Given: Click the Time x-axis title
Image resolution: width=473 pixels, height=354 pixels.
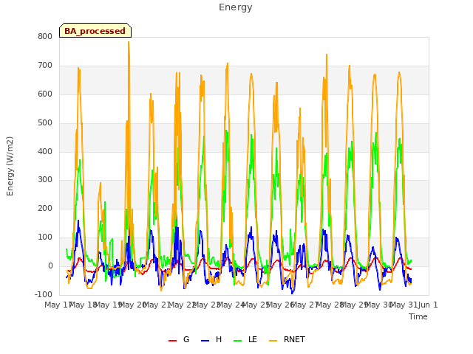Looking at the screenshot, I should point(418,316).
